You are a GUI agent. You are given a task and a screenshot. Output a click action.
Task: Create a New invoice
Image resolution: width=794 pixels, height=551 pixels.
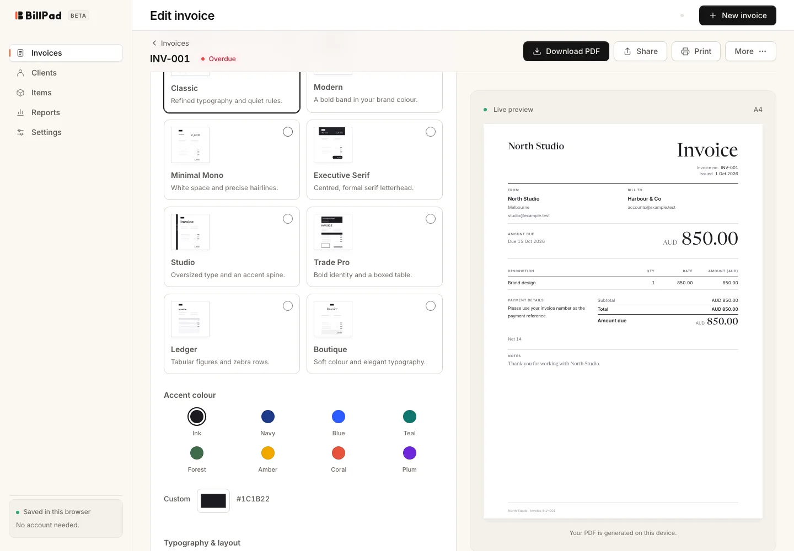click(738, 15)
